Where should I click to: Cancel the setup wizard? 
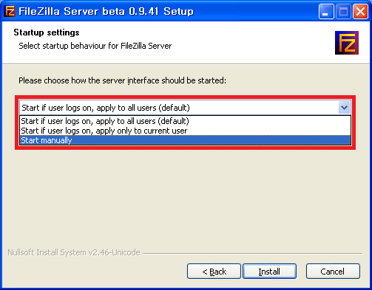tap(333, 272)
